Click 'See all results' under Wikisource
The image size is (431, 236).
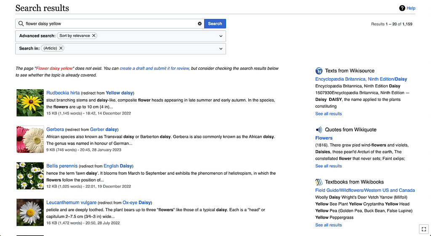(x=328, y=114)
